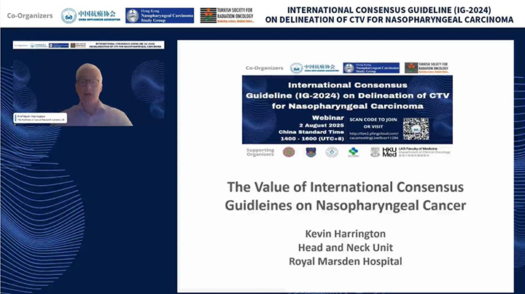Click the white circular supporting organizer seal
Image resolution: width=525 pixels, height=294 pixels.
coord(332,152)
